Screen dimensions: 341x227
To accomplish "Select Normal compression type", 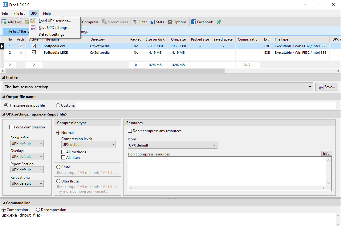I will [x=58, y=132].
